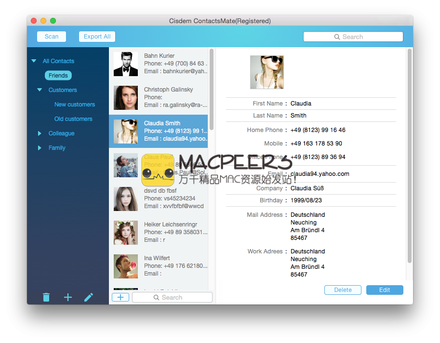
Task: Click Email xvvfbfbf@wwcd text
Action: click(173, 206)
